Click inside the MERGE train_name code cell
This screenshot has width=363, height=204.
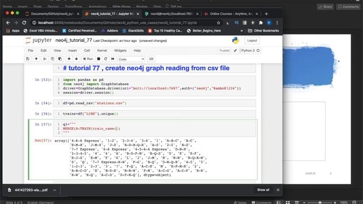click(x=154, y=129)
